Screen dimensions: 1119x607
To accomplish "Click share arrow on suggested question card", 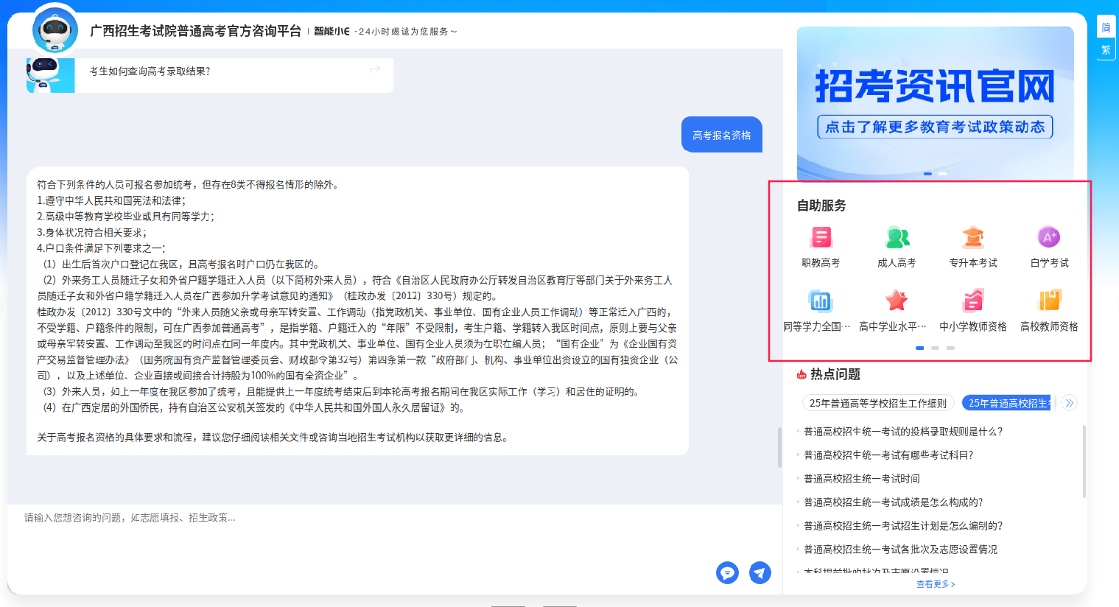I will tap(375, 70).
